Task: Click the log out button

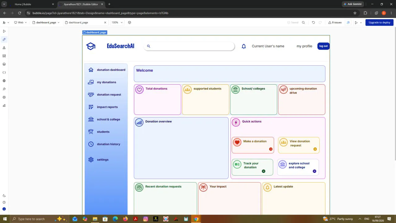Action: (323, 46)
